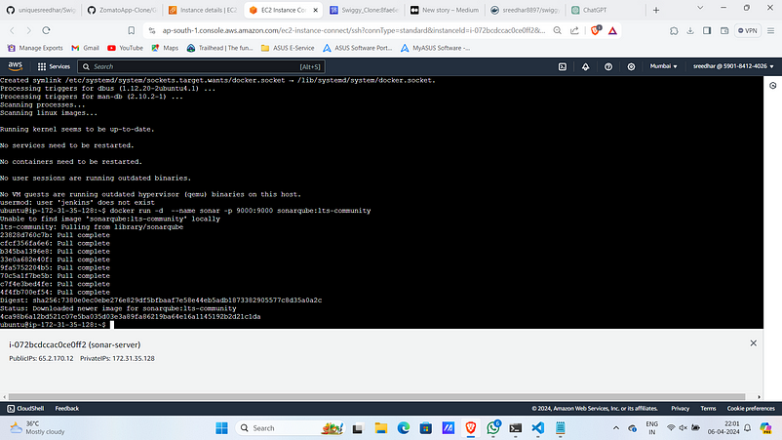Open Manage Exports bookmark
Viewport: 782px width, 440px height.
pos(35,48)
